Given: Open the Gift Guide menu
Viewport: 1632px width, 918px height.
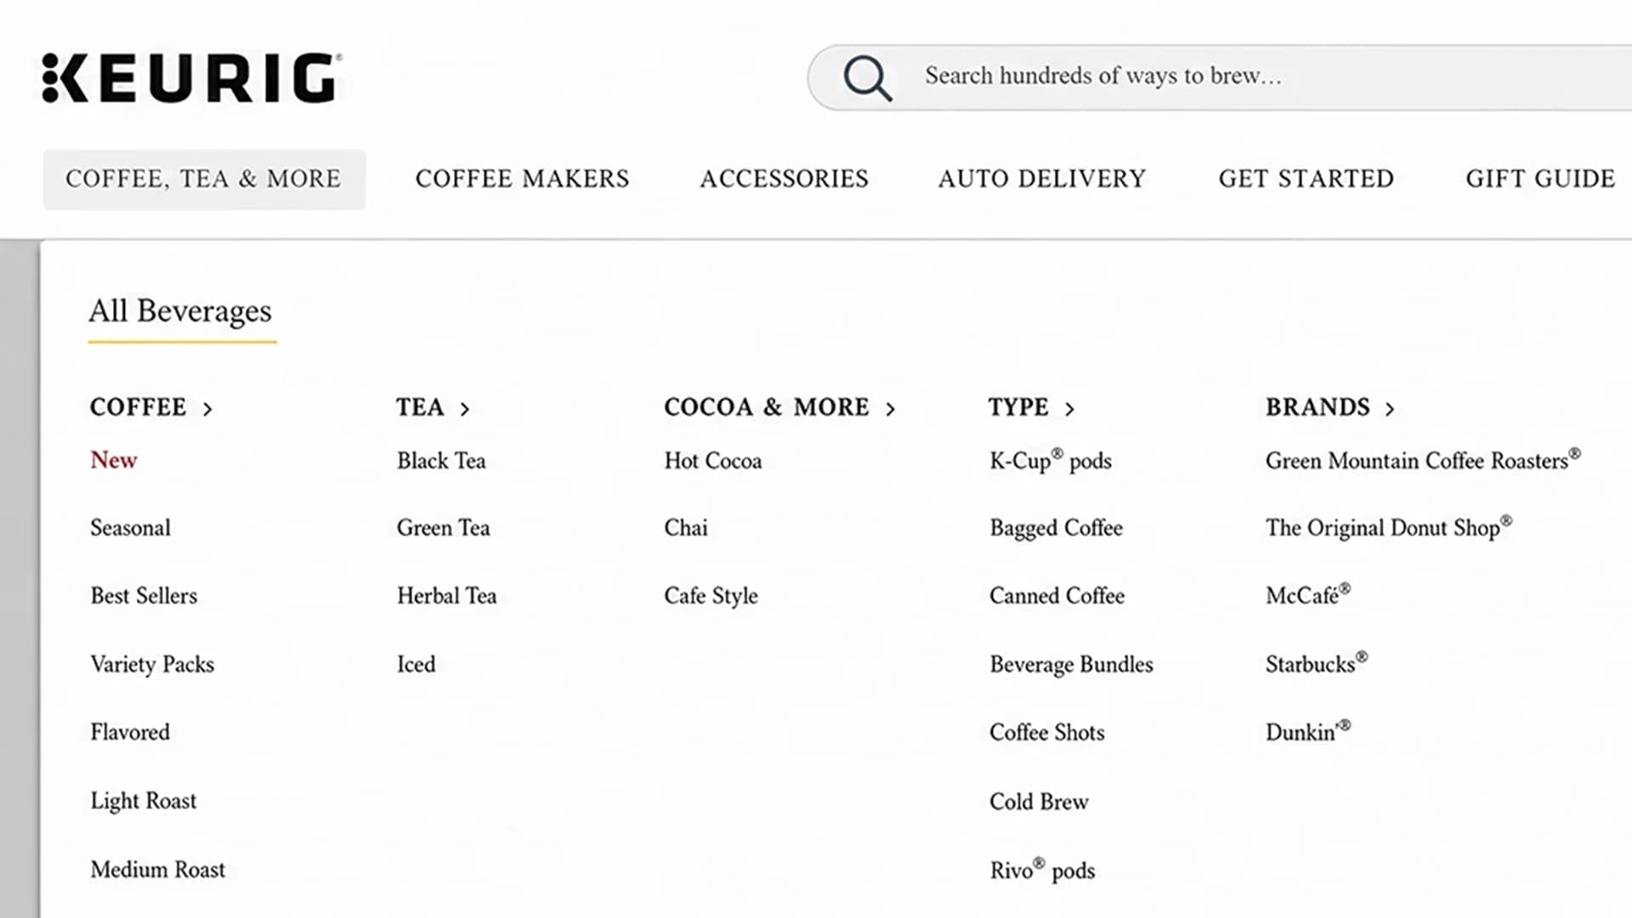Looking at the screenshot, I should coord(1539,179).
